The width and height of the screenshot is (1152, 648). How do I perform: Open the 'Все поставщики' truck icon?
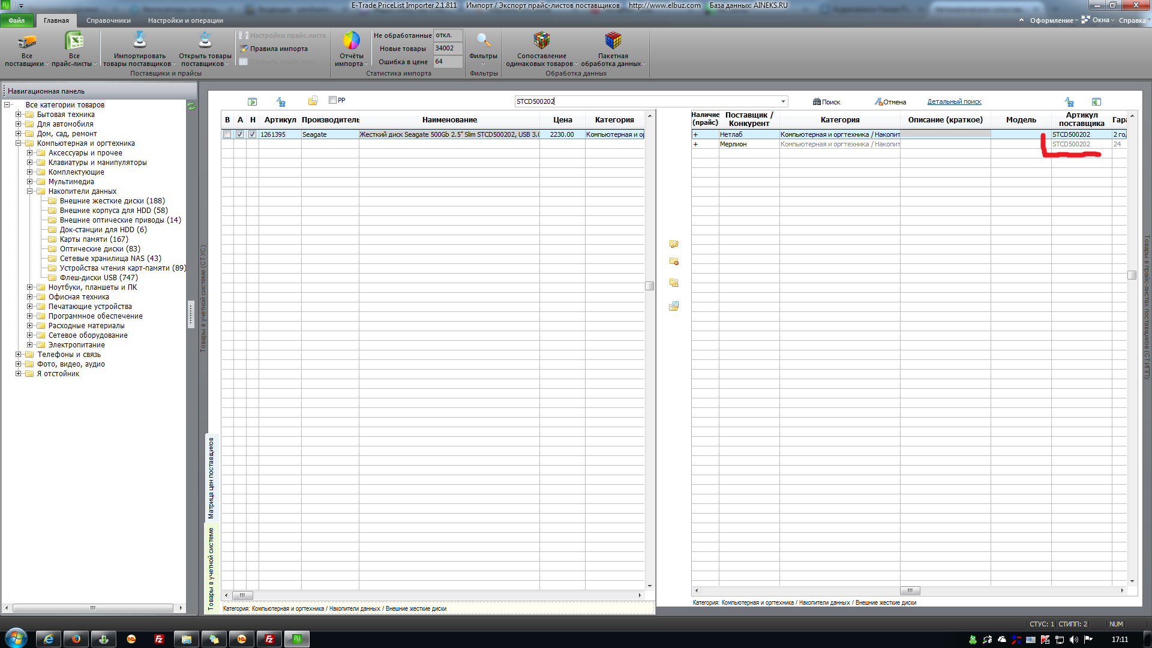click(x=27, y=41)
